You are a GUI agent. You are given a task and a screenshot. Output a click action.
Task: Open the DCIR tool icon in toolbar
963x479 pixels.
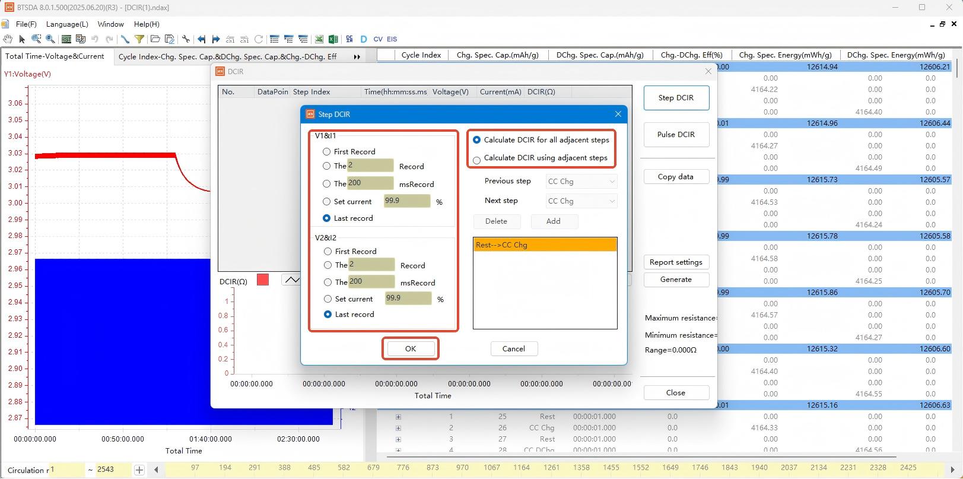[x=349, y=39]
